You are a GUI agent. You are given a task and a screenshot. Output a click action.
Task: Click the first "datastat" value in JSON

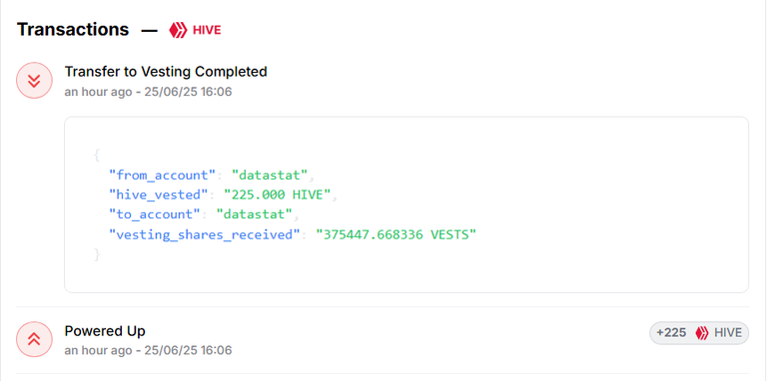pyautogui.click(x=270, y=175)
